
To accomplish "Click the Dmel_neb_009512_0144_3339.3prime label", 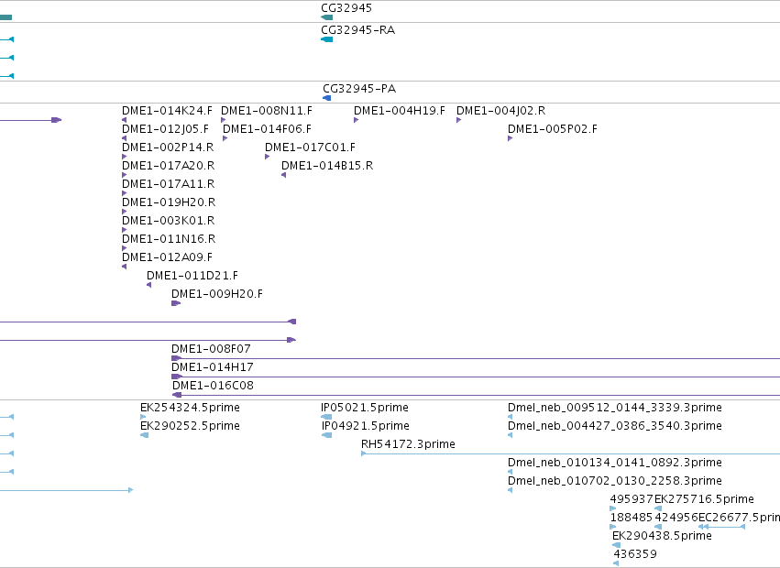I will [615, 408].
